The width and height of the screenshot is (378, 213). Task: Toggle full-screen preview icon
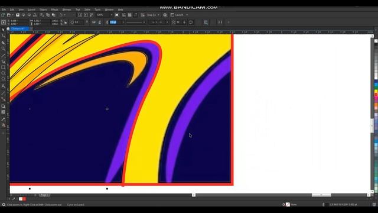117,15
